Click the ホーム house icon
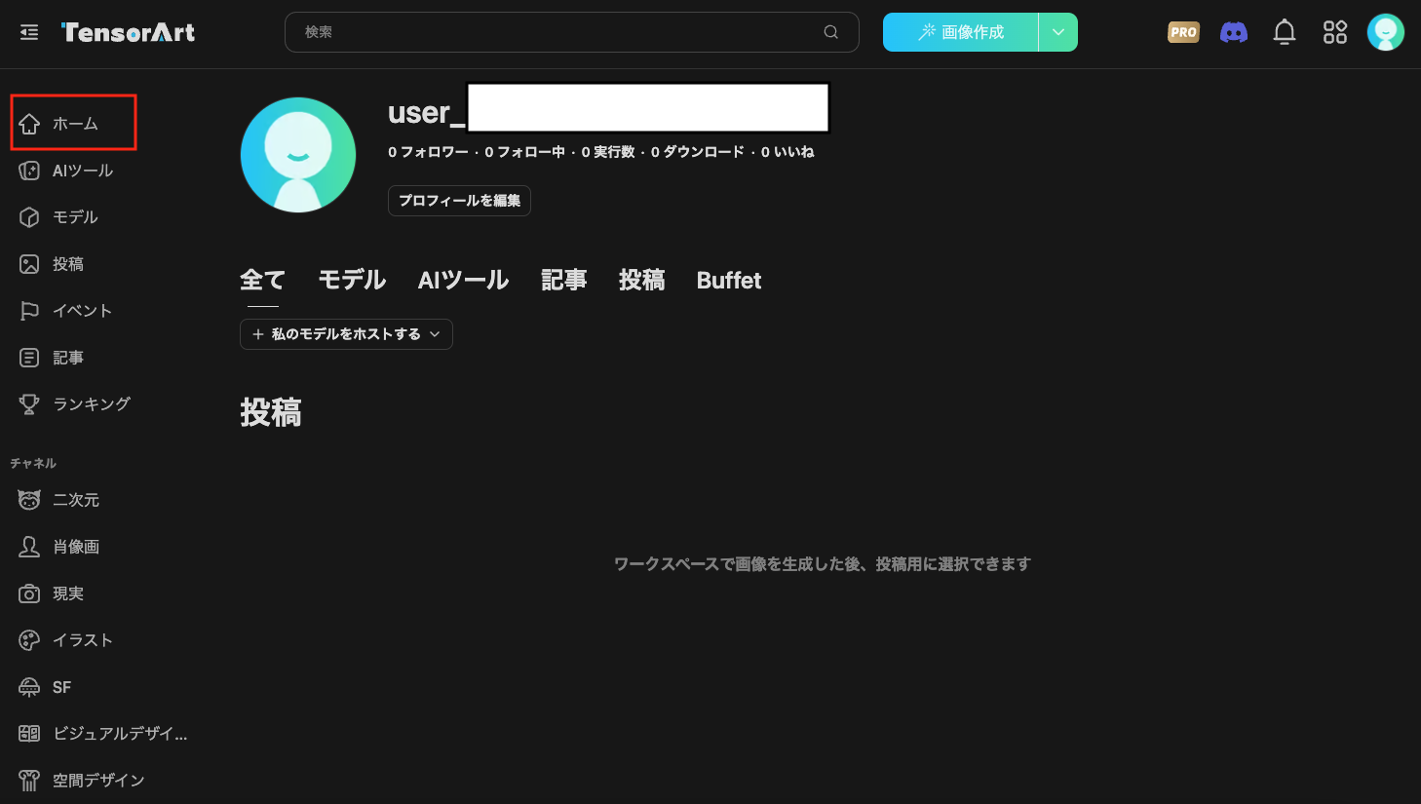The width and height of the screenshot is (1421, 804). 29,124
